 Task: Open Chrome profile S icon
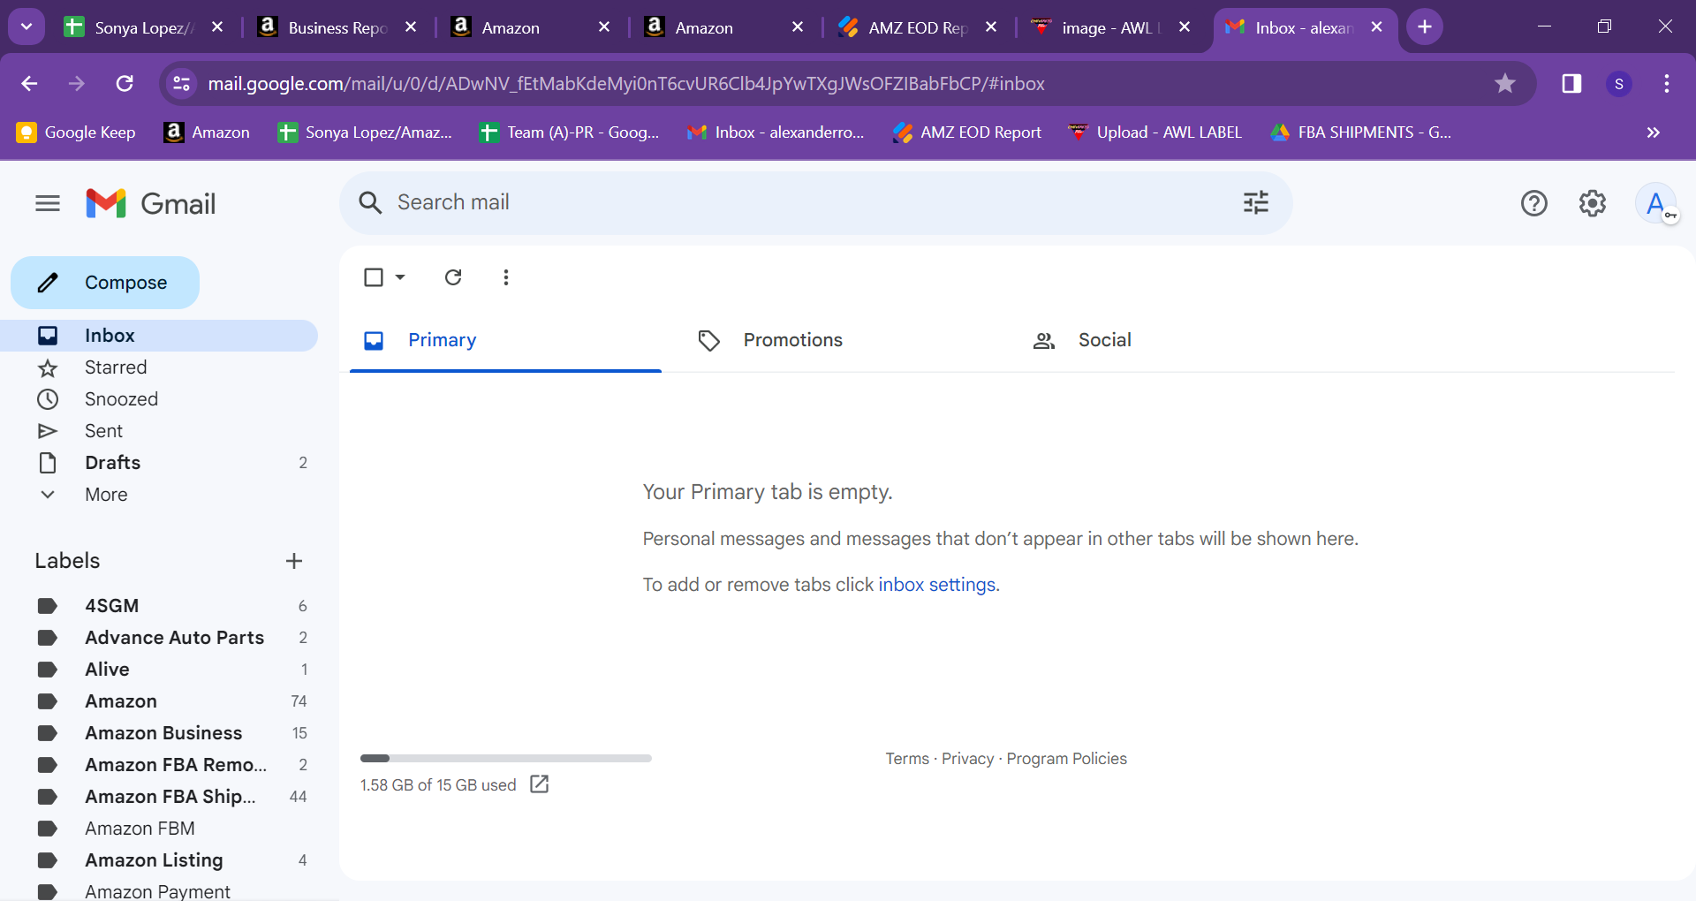pyautogui.click(x=1619, y=84)
